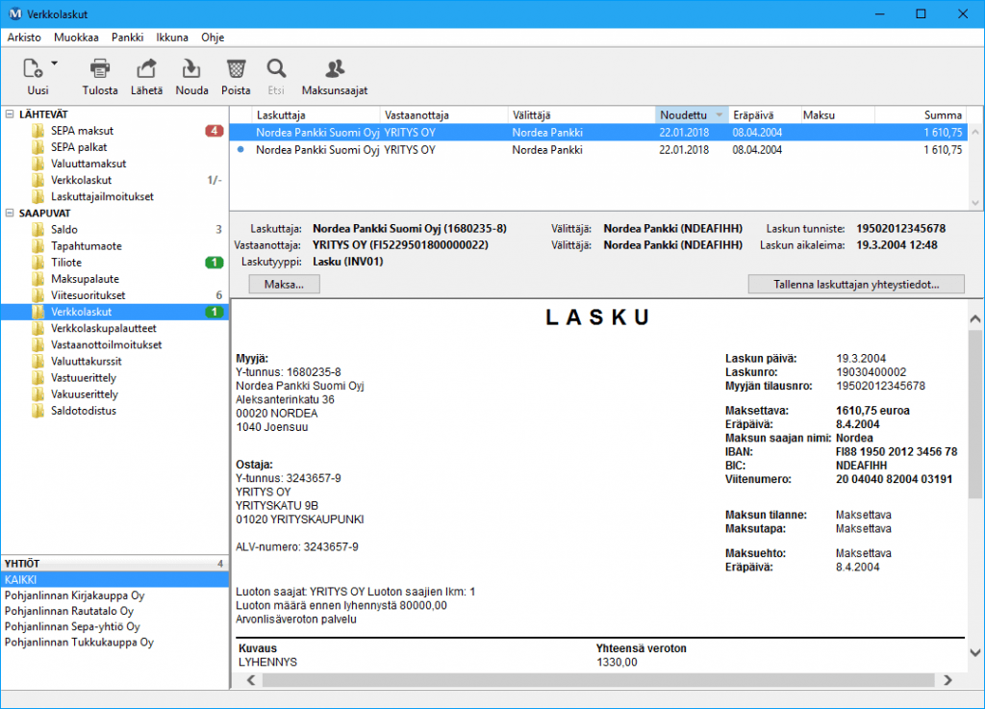
Task: Select Pohjanlinnan Rautatalo Oy company
Action: pos(69,611)
